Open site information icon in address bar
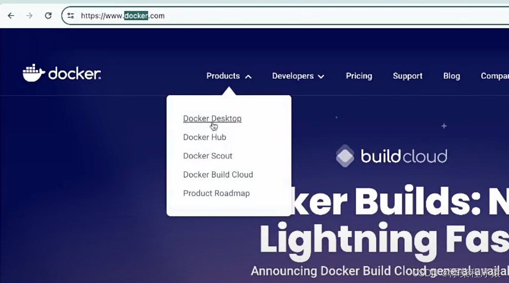The width and height of the screenshot is (509, 283). tap(71, 15)
